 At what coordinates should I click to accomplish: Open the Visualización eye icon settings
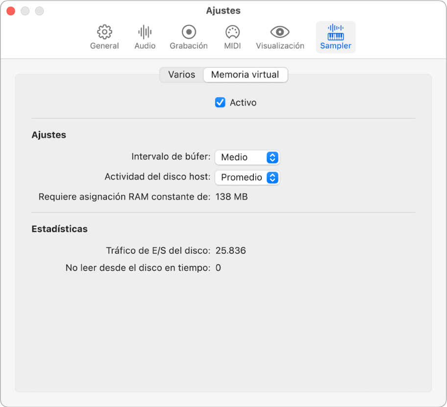click(x=279, y=37)
